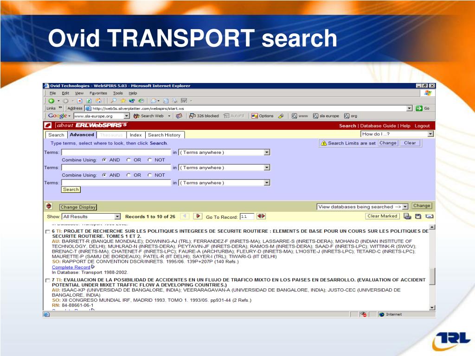Open the Favorites menu
The image size is (475, 356).
pos(98,93)
